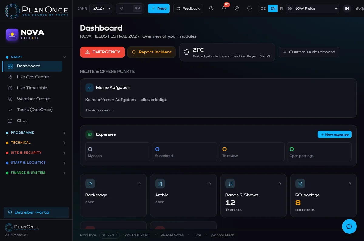Click the Weather Center compass icon

tap(10, 99)
